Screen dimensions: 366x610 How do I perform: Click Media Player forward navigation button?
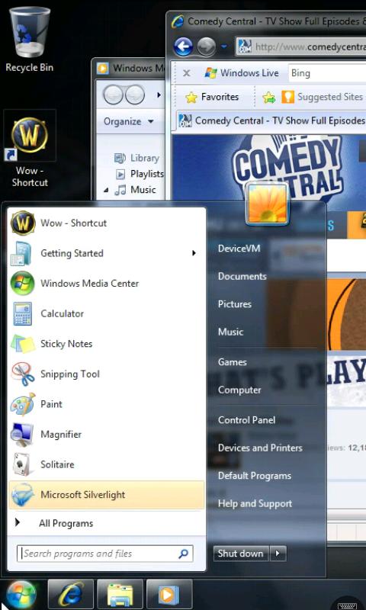134,95
